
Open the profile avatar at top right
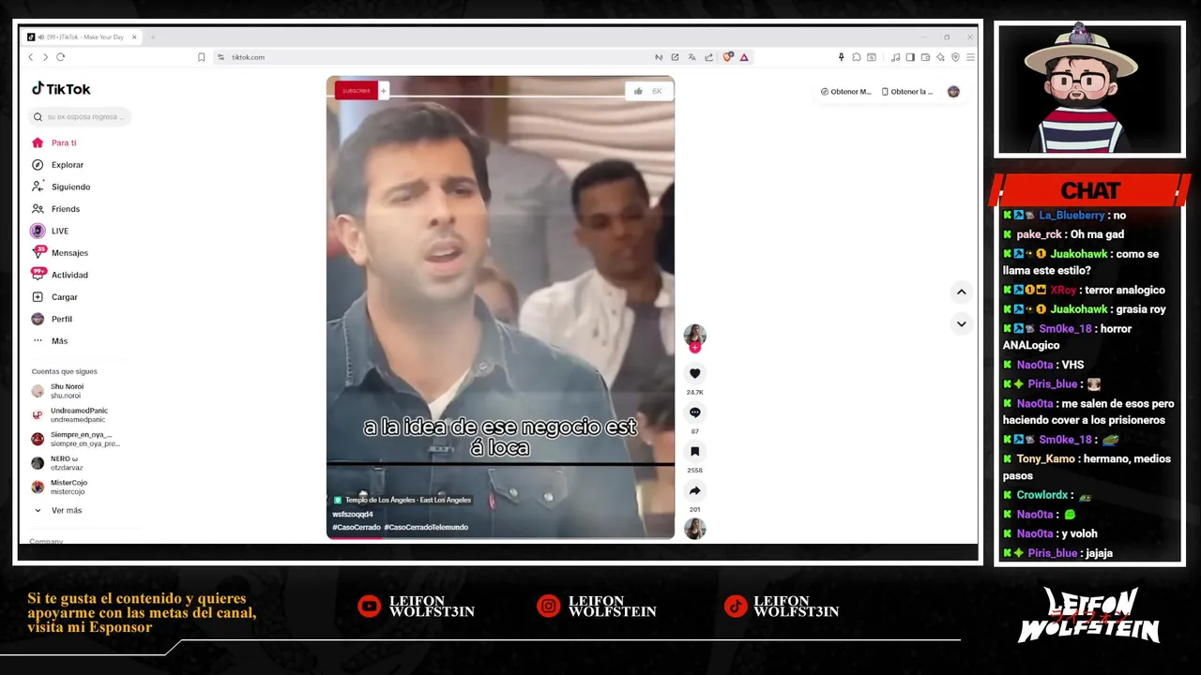coord(953,92)
